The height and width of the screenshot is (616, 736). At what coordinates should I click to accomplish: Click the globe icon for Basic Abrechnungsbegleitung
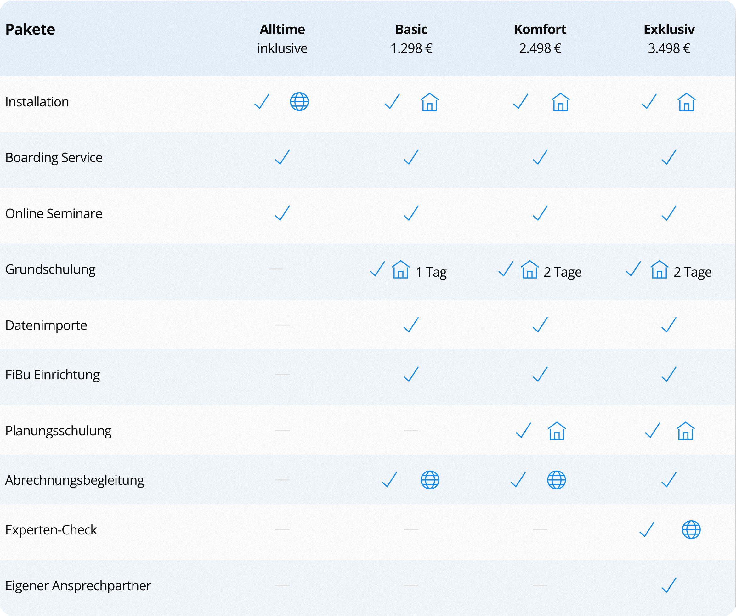tap(430, 480)
